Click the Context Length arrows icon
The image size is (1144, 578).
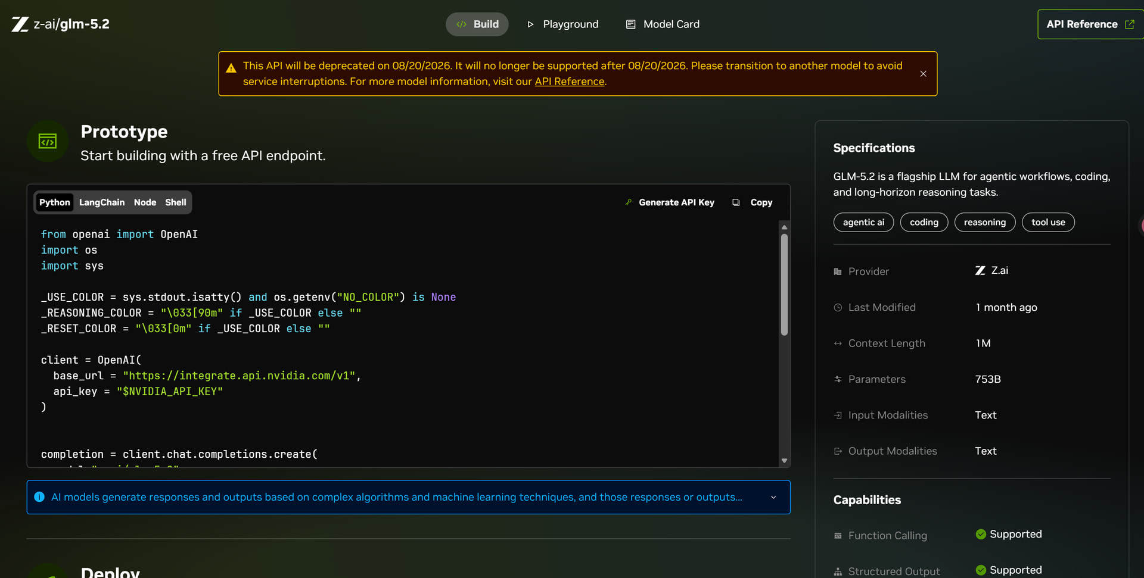coord(838,343)
